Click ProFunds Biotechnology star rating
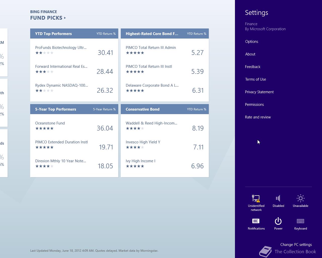 coord(45,53)
